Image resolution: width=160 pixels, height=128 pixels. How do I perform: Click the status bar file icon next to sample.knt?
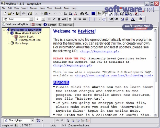click(x=16, y=125)
